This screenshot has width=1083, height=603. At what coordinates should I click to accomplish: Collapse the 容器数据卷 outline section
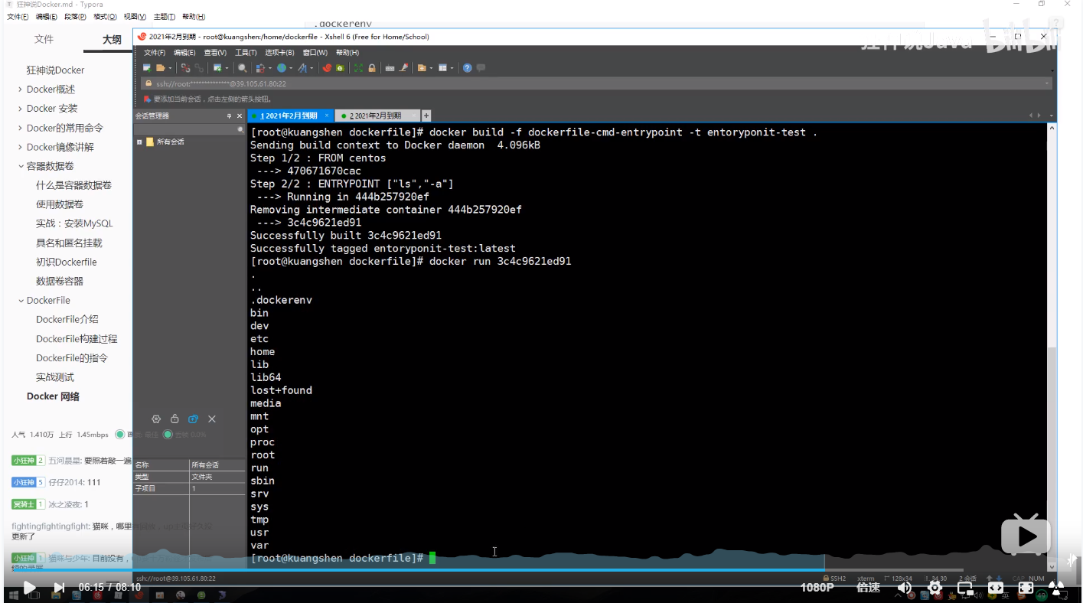[20, 166]
